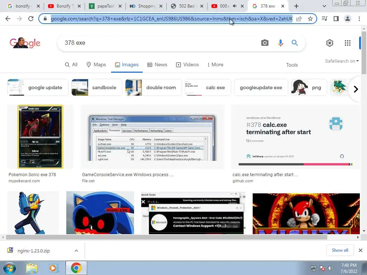Open the blue Sonic.exe face image
The height and width of the screenshot is (275, 367).
[x=100, y=213]
